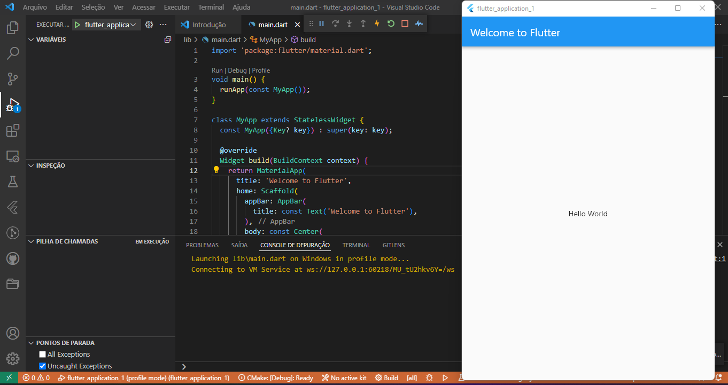Click the Profile CodeLens above main()
This screenshot has height=385, width=728.
261,70
